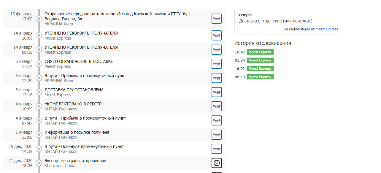Screen dimensions: 381x173
Task: Click Meest logo on the 5 января 12:20 row
Action: coord(217,78)
